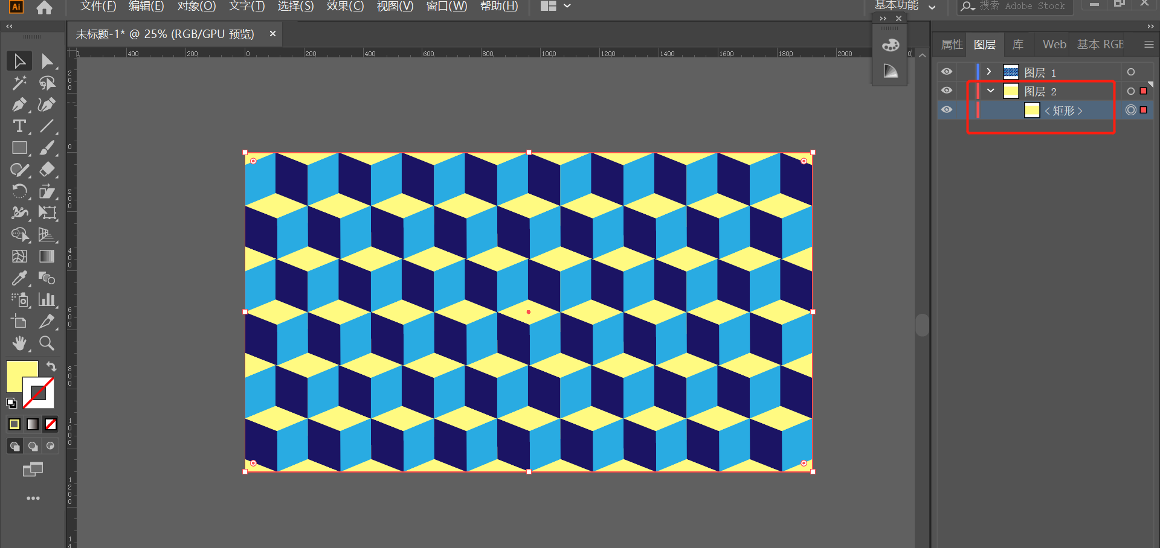Hide the <矩形> sublayer
1160x548 pixels.
(x=947, y=110)
